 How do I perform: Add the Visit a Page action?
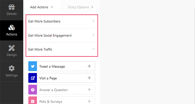click(89, 78)
